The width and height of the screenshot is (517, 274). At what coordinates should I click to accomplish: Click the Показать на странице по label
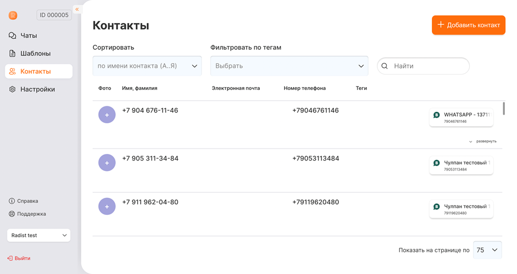(434, 250)
